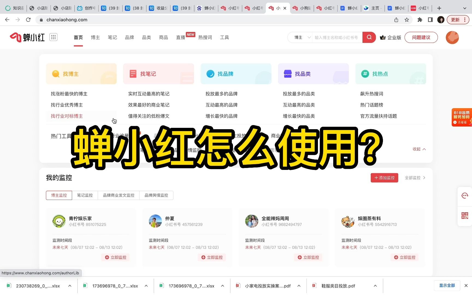Open 鞋服类目投放.pdf download
The width and height of the screenshot is (472, 295).
coord(338,286)
